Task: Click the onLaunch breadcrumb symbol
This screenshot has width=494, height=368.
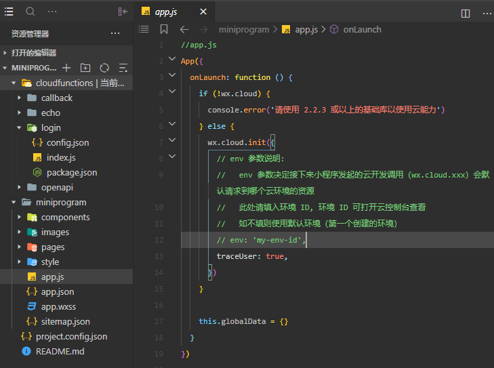Action: pos(362,29)
